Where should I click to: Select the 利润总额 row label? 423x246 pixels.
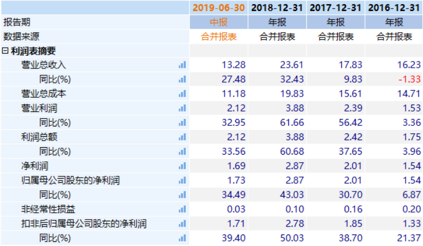tap(39, 137)
